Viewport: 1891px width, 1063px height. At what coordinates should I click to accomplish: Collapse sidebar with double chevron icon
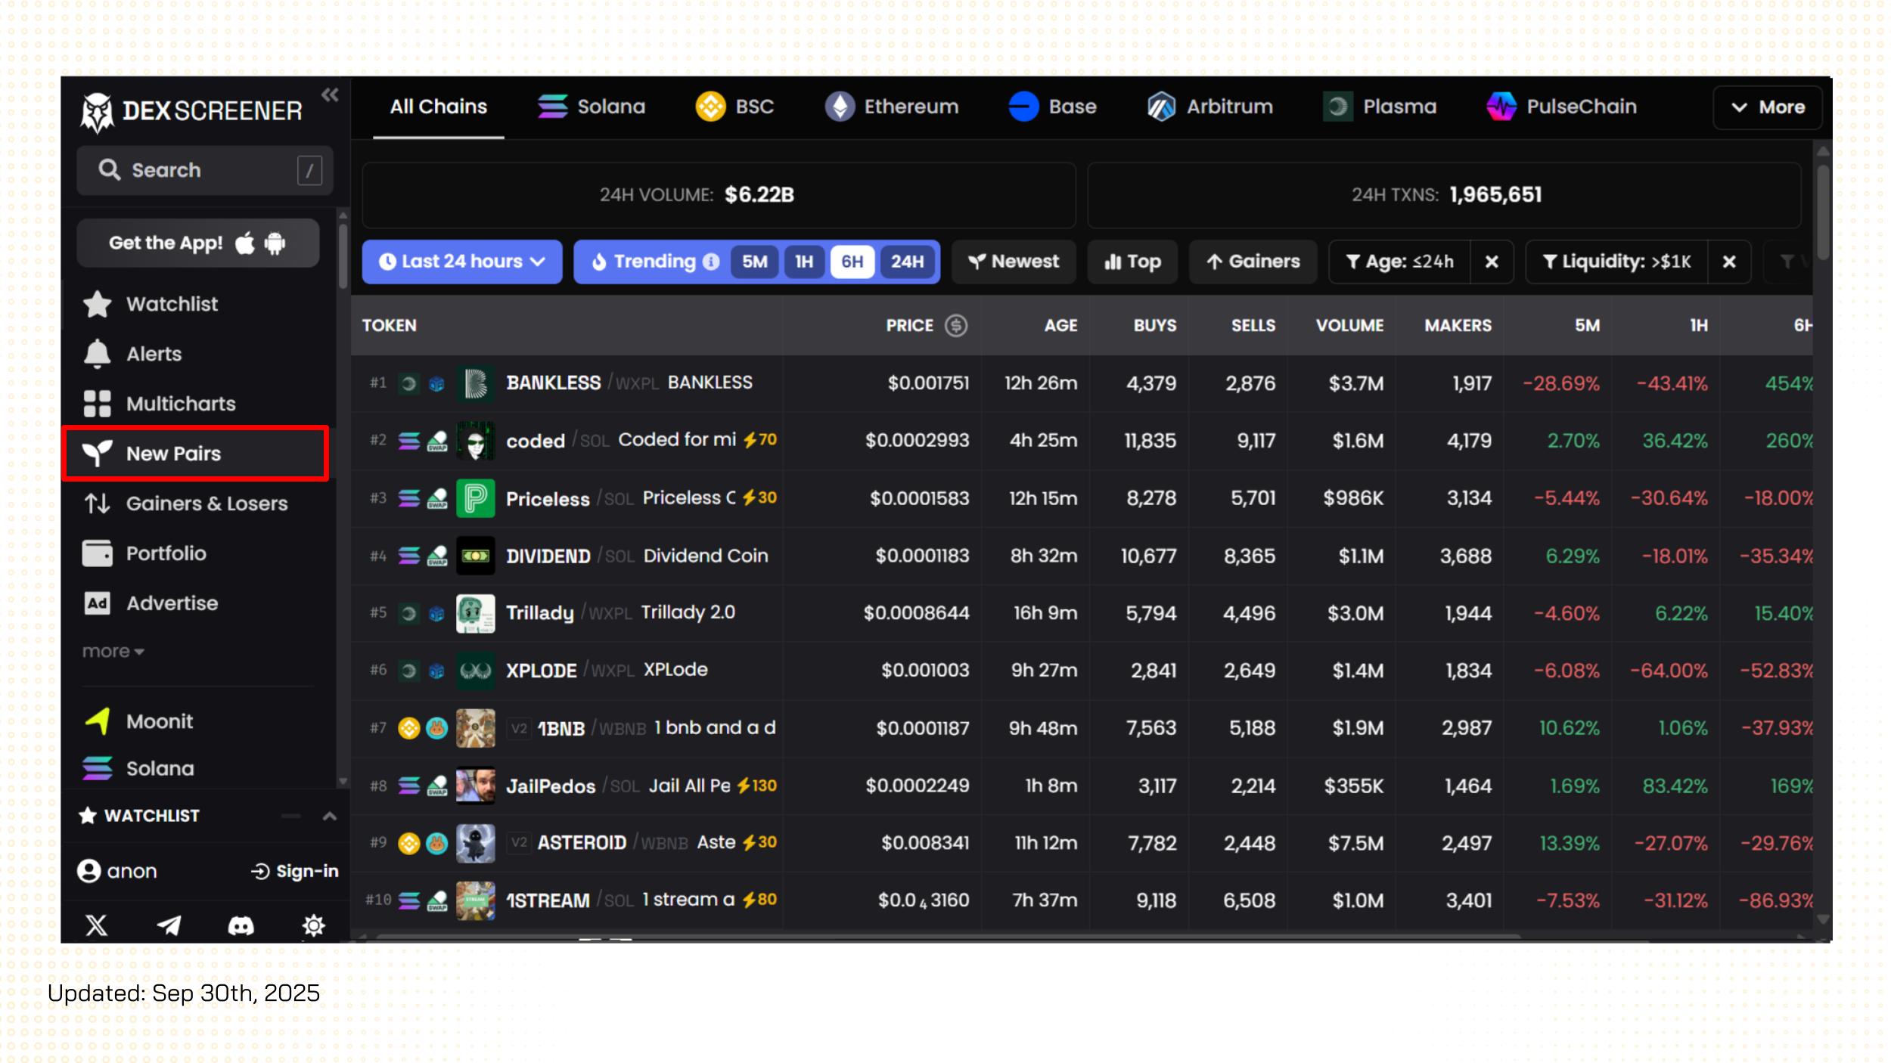330,95
